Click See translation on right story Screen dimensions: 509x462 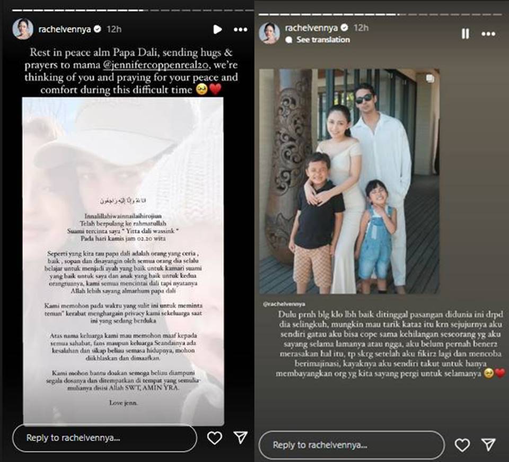pyautogui.click(x=323, y=40)
